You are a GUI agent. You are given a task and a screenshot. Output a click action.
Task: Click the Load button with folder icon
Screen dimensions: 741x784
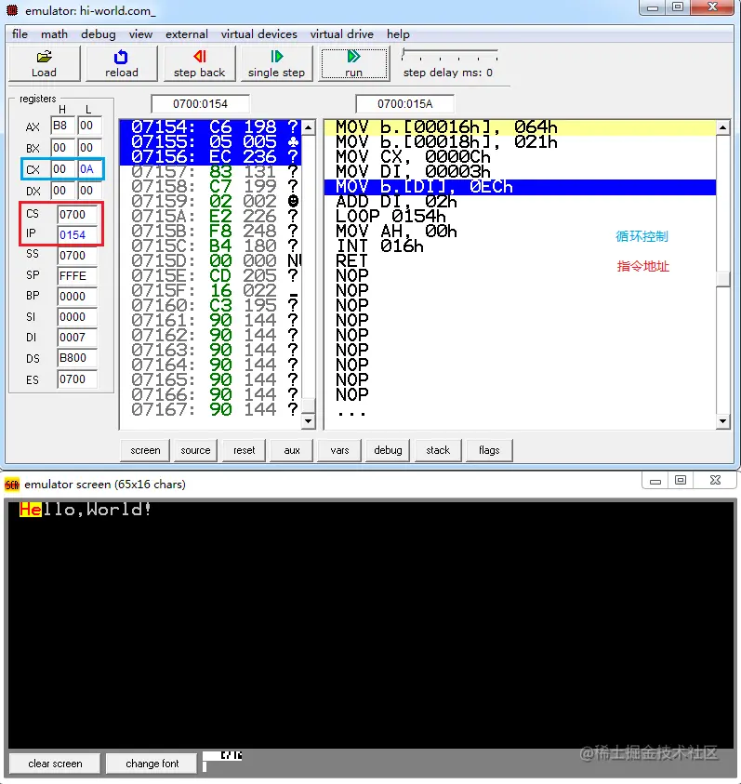pos(44,63)
